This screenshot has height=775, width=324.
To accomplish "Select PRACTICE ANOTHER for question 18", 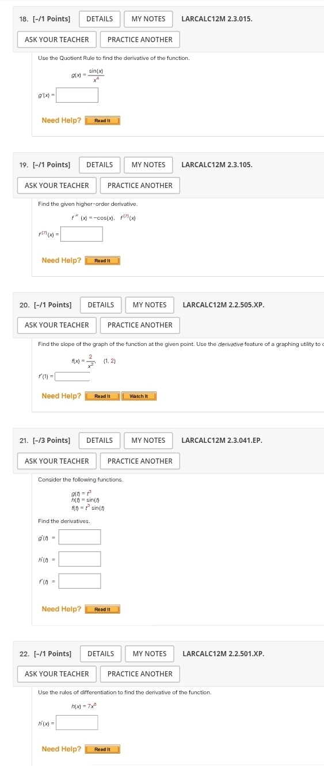I will (140, 40).
